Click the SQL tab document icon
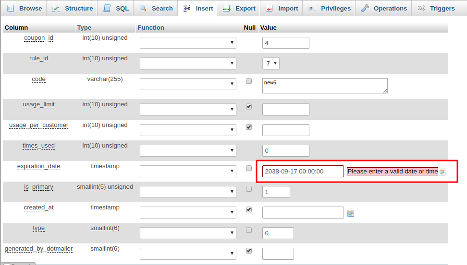467x265 pixels. (x=107, y=8)
